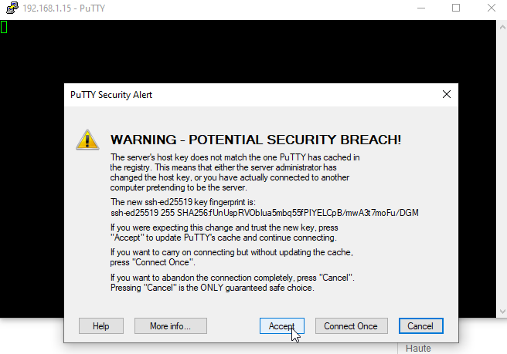Click the PuTTY Security Alert title text
Image resolution: width=507 pixels, height=354 pixels.
pyautogui.click(x=111, y=95)
